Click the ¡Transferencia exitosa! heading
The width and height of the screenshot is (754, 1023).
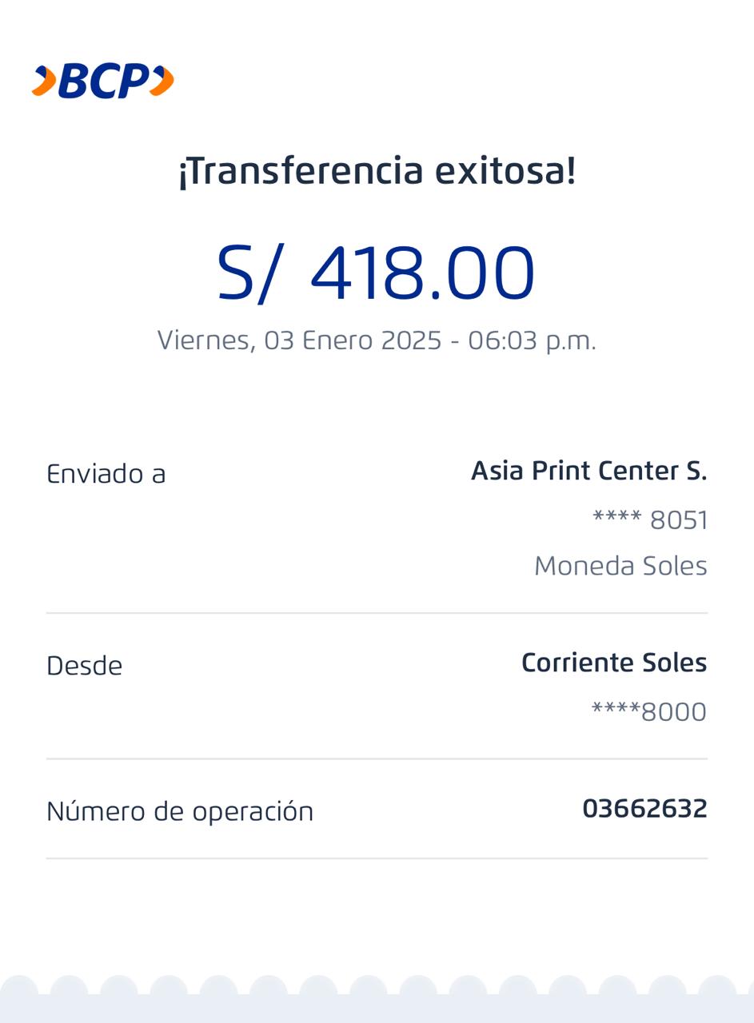(377, 171)
